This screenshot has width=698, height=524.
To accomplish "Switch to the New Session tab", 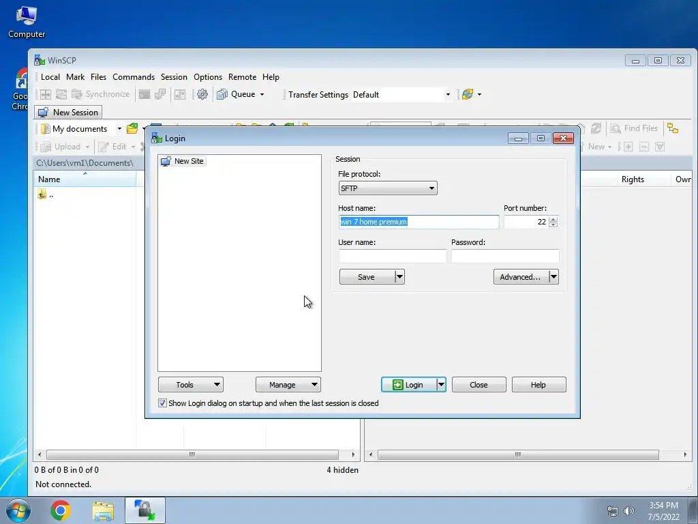I will click(x=68, y=113).
